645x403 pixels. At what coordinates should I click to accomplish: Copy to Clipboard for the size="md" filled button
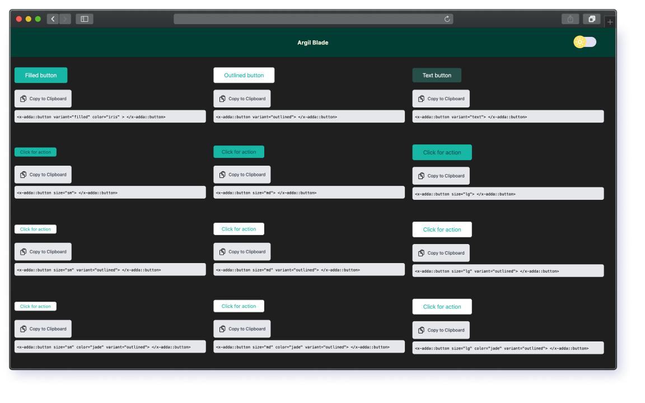(242, 175)
